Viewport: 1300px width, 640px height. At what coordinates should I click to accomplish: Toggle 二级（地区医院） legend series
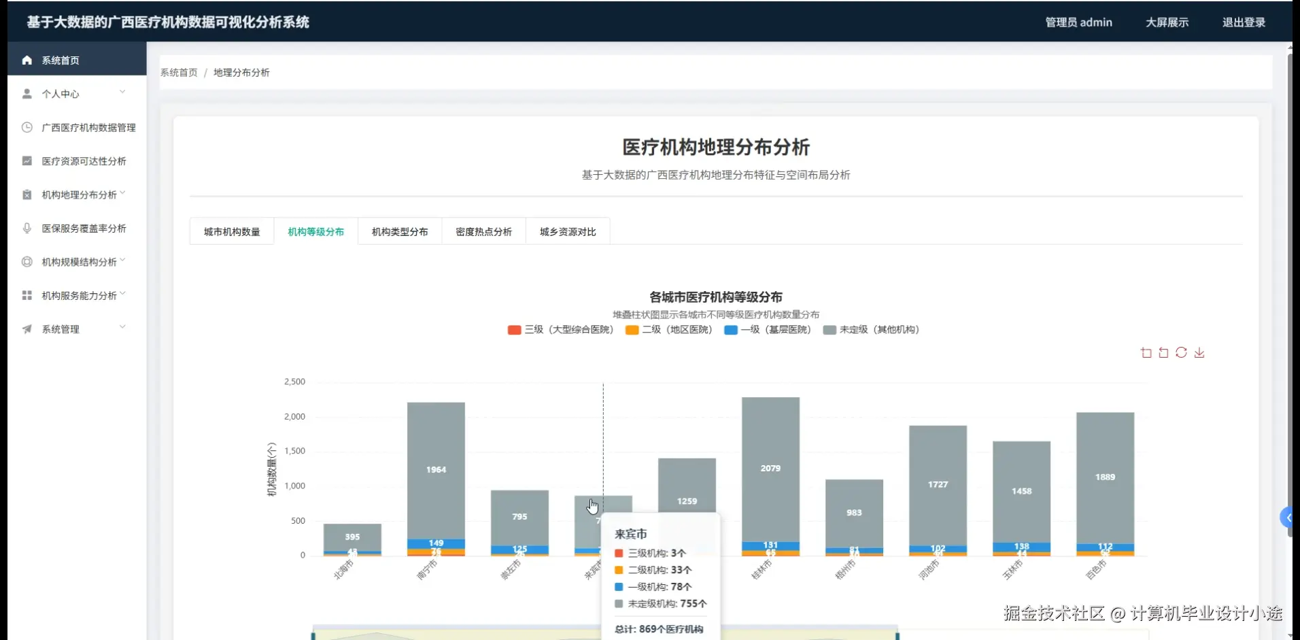[669, 330]
